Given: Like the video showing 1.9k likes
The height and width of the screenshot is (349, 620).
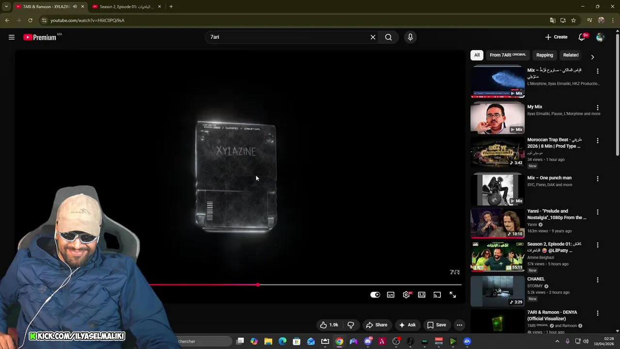Looking at the screenshot, I should (x=329, y=325).
